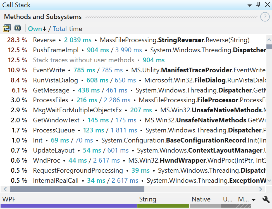Image resolution: width=272 pixels, height=209 pixels.
Task: Click the 2 039 ms time of Reverse
Action: click(x=78, y=40)
